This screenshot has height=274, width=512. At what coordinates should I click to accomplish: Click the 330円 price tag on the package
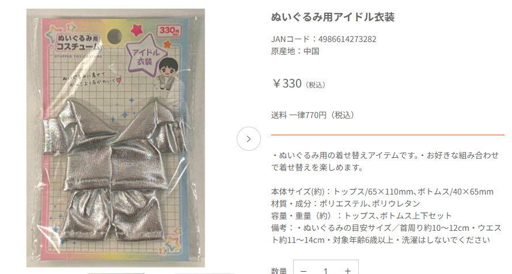(169, 31)
